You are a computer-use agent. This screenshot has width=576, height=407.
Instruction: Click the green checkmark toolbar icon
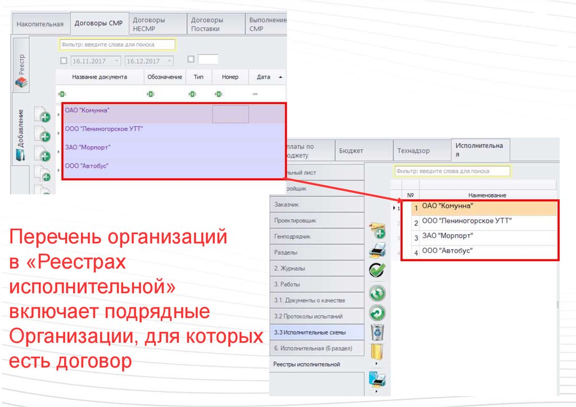tap(377, 270)
